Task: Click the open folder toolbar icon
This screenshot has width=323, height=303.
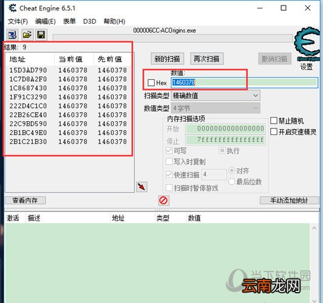Action: click(x=27, y=35)
